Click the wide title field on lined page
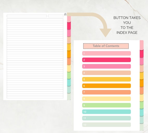 tap(27, 16)
